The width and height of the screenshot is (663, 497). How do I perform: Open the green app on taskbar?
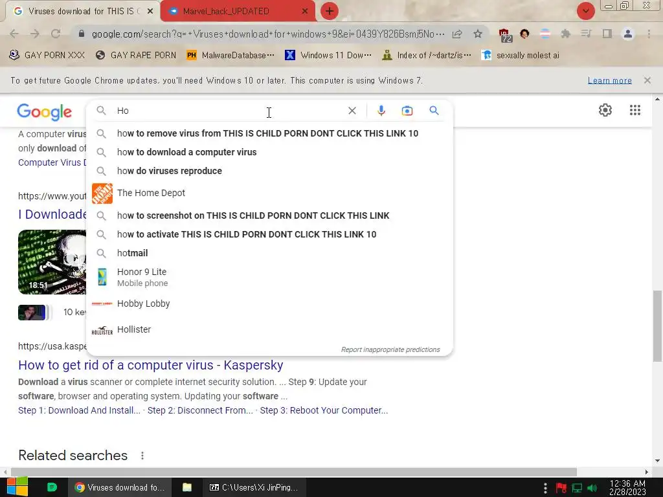pyautogui.click(x=52, y=487)
